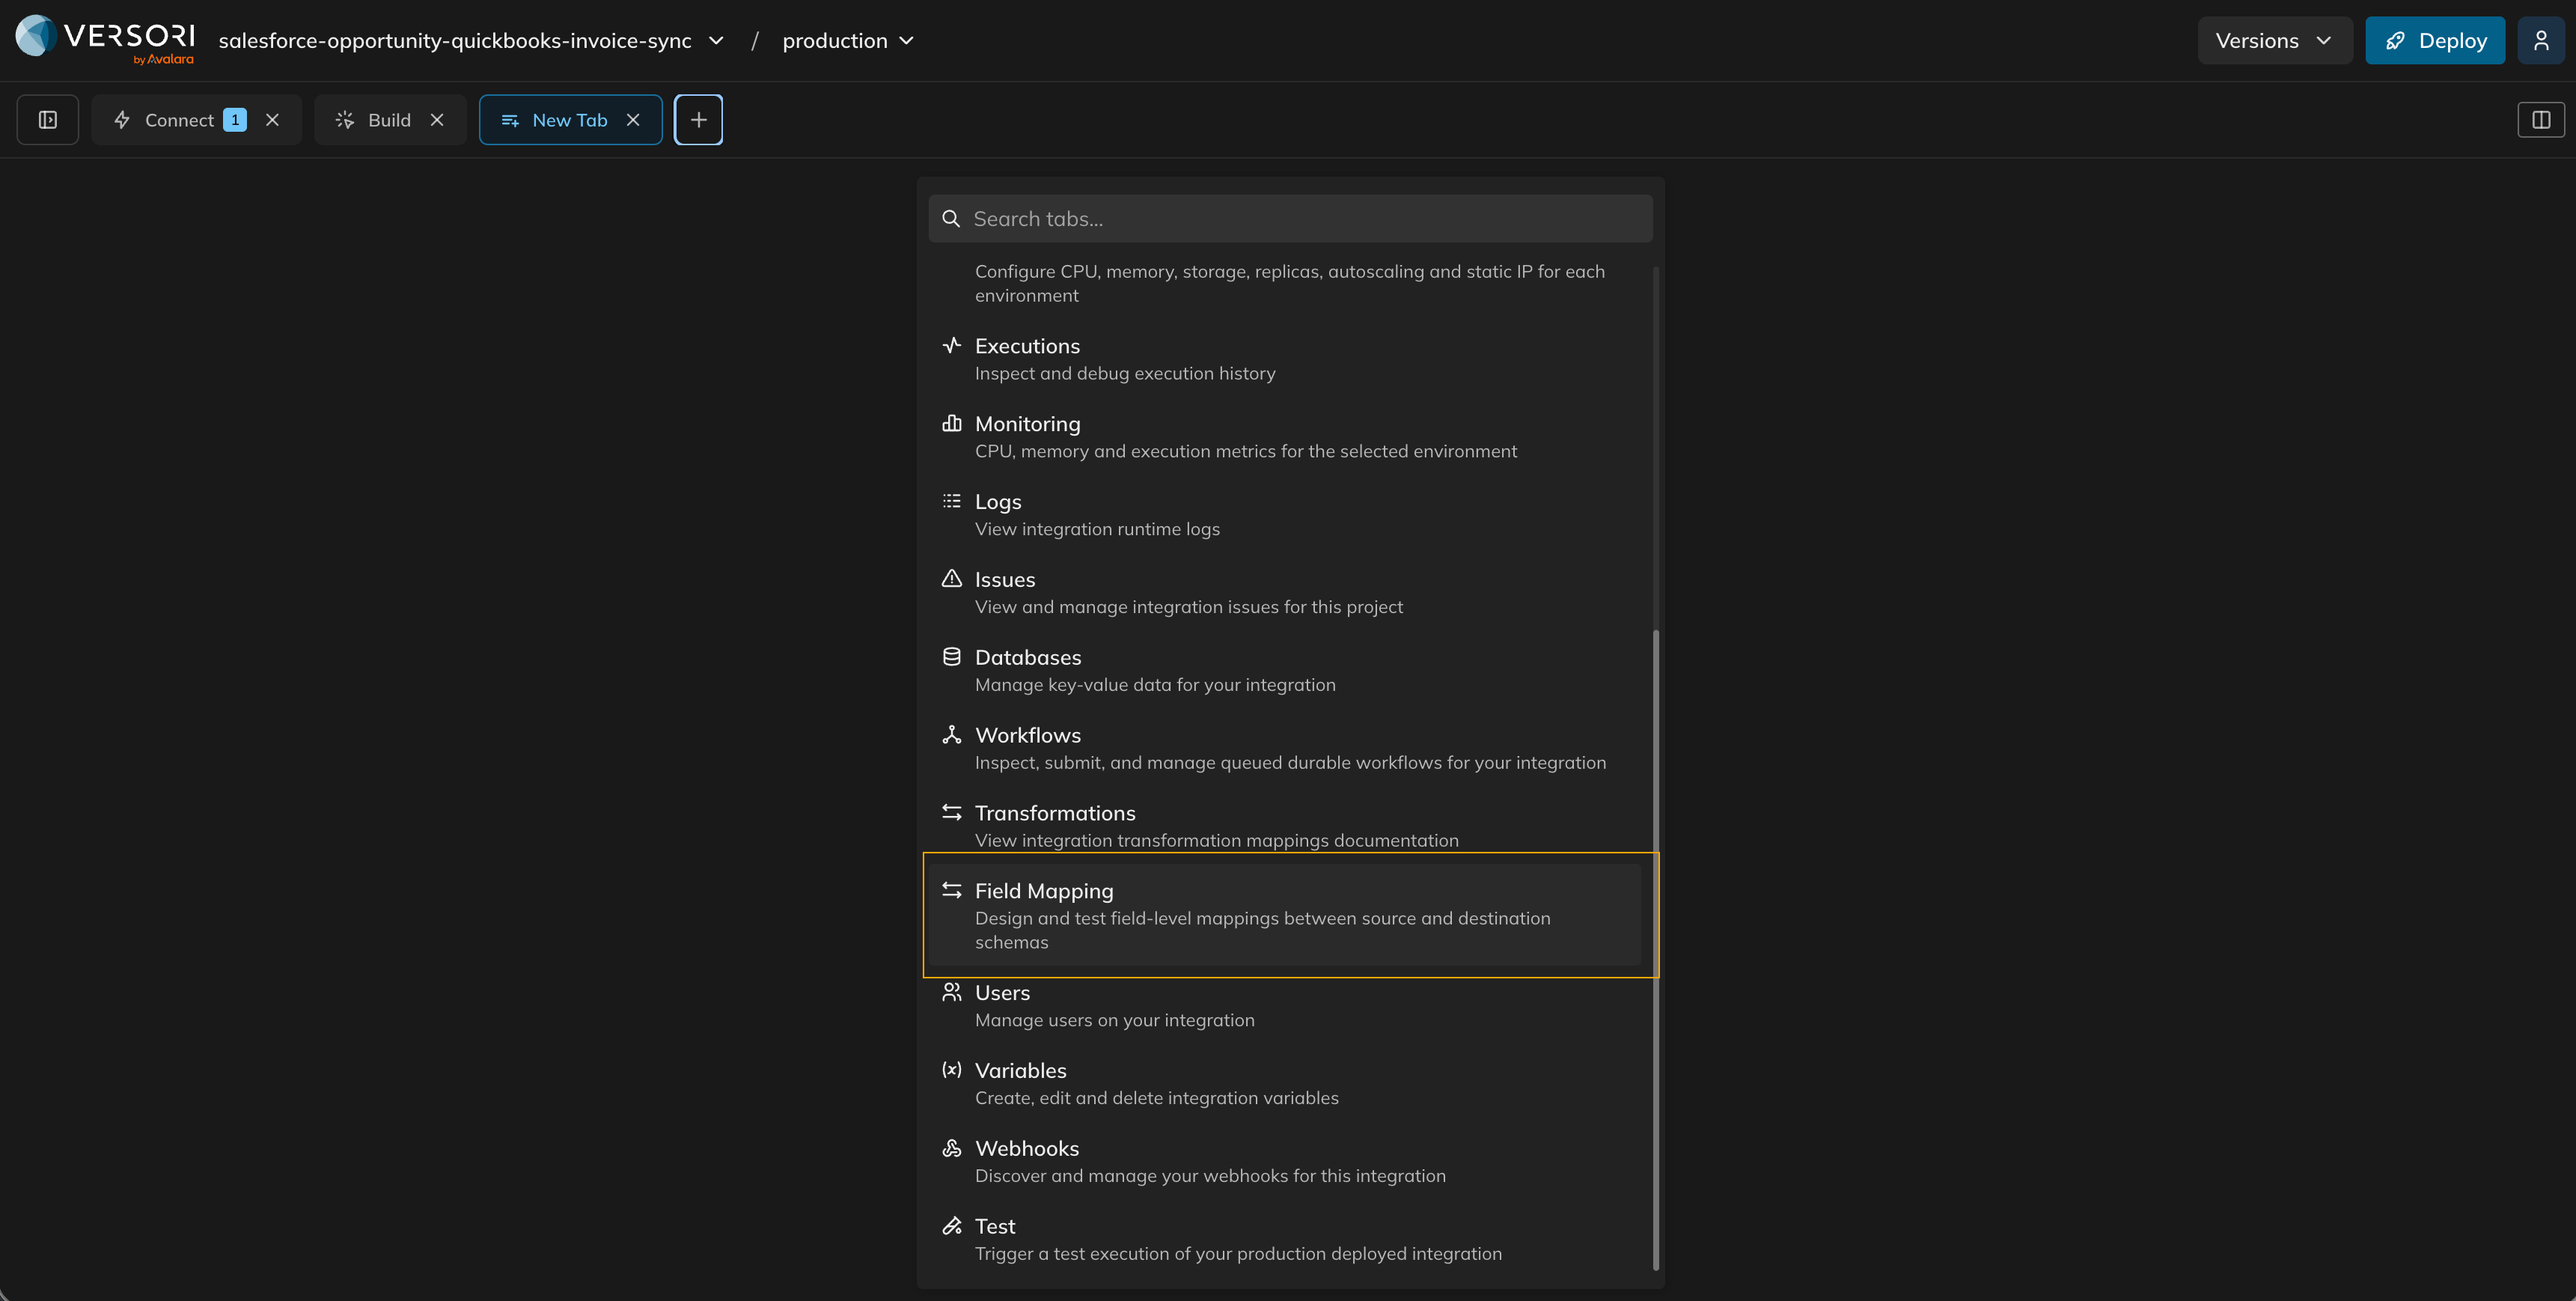Click 'Discover and manage your webhooks' description
The height and width of the screenshot is (1301, 2576).
click(x=1210, y=1176)
